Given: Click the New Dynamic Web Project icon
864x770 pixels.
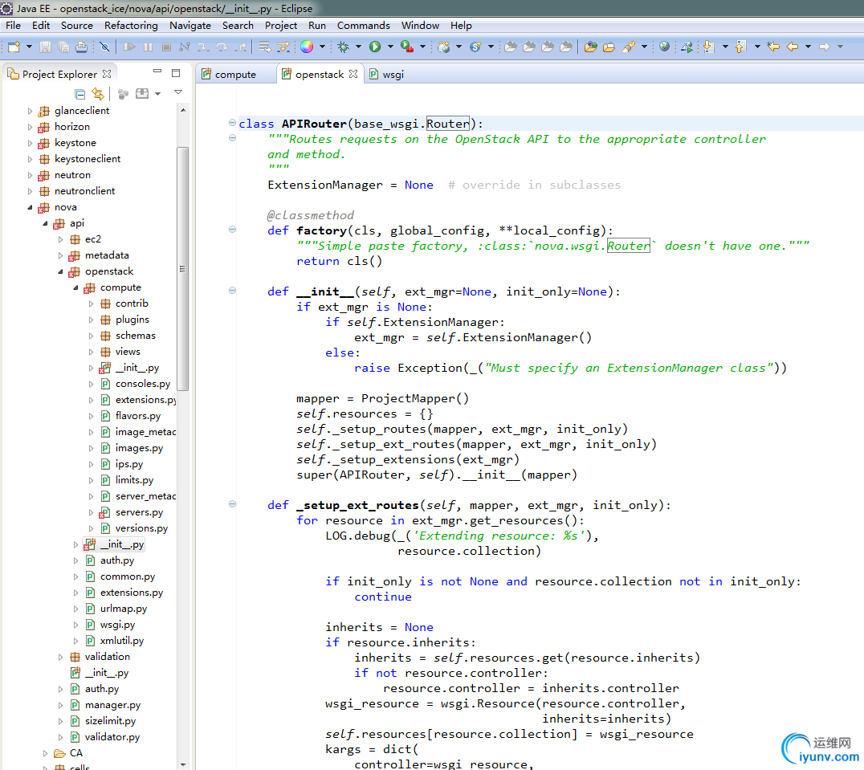Looking at the screenshot, I should (x=443, y=47).
